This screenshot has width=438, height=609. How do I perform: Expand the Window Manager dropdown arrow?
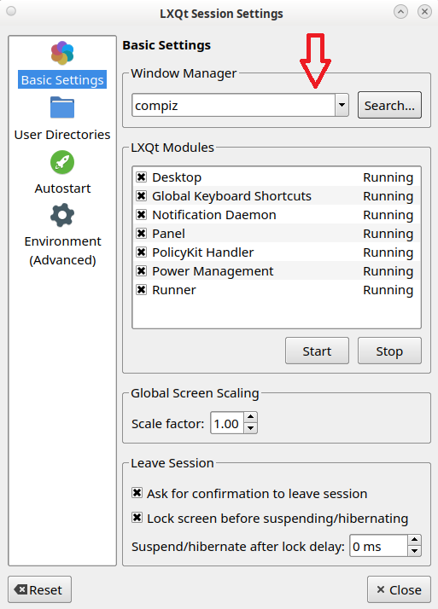pyautogui.click(x=342, y=105)
